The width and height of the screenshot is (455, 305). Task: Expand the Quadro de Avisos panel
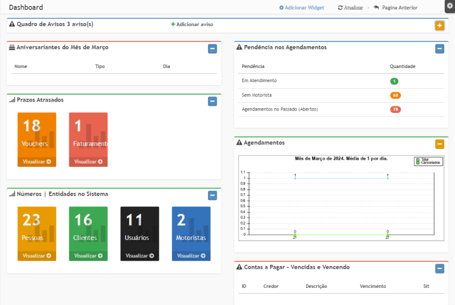point(439,25)
